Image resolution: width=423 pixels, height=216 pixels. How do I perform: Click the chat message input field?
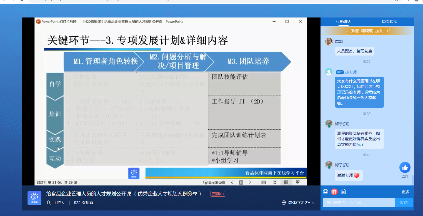point(359,202)
